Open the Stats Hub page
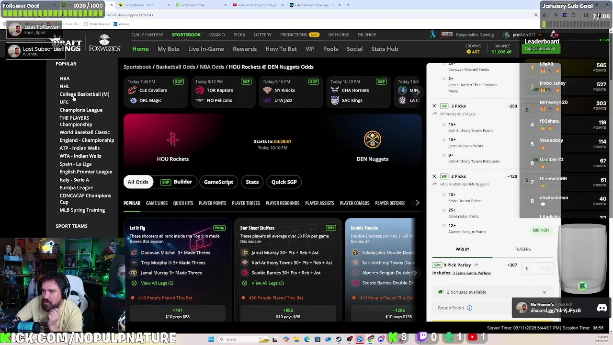The image size is (613, 345). [x=385, y=49]
